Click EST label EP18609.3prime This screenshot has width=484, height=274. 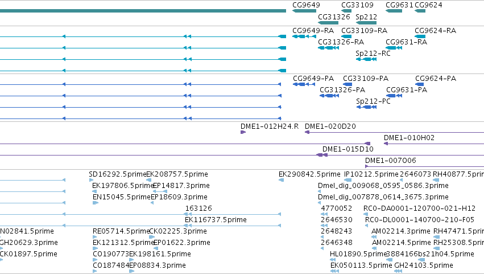click(179, 197)
